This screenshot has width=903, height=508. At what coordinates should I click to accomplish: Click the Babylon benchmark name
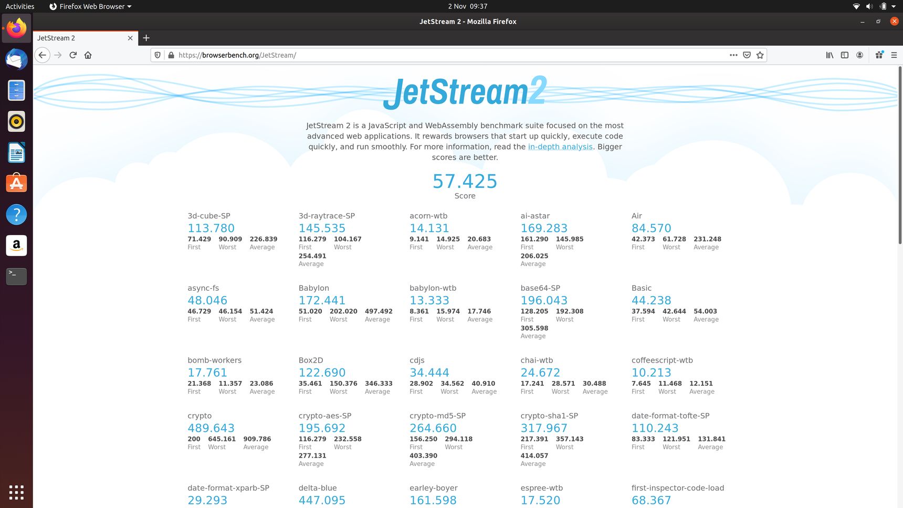(x=314, y=288)
